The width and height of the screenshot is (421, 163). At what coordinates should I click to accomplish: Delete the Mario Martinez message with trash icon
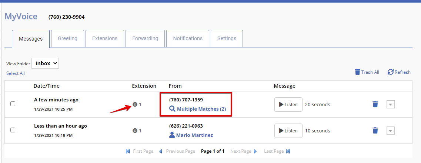(x=375, y=131)
